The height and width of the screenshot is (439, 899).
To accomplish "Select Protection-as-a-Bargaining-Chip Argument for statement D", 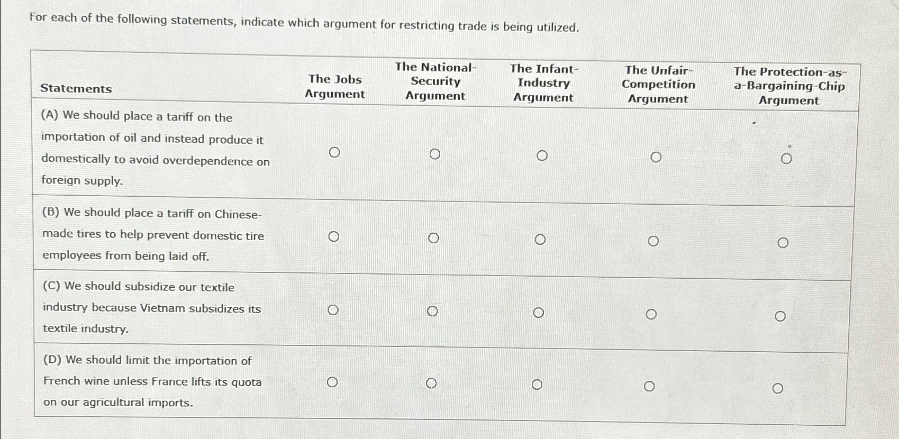I will 778,387.
